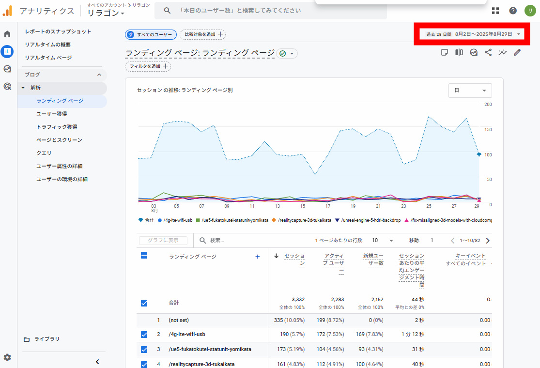Click the share report icon

coord(488,53)
